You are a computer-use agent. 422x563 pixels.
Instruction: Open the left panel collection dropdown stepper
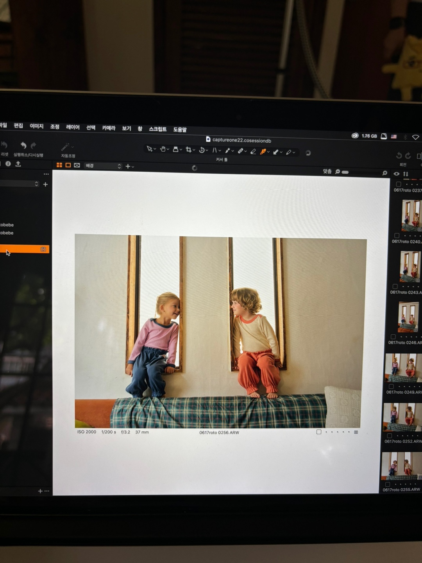point(36,184)
